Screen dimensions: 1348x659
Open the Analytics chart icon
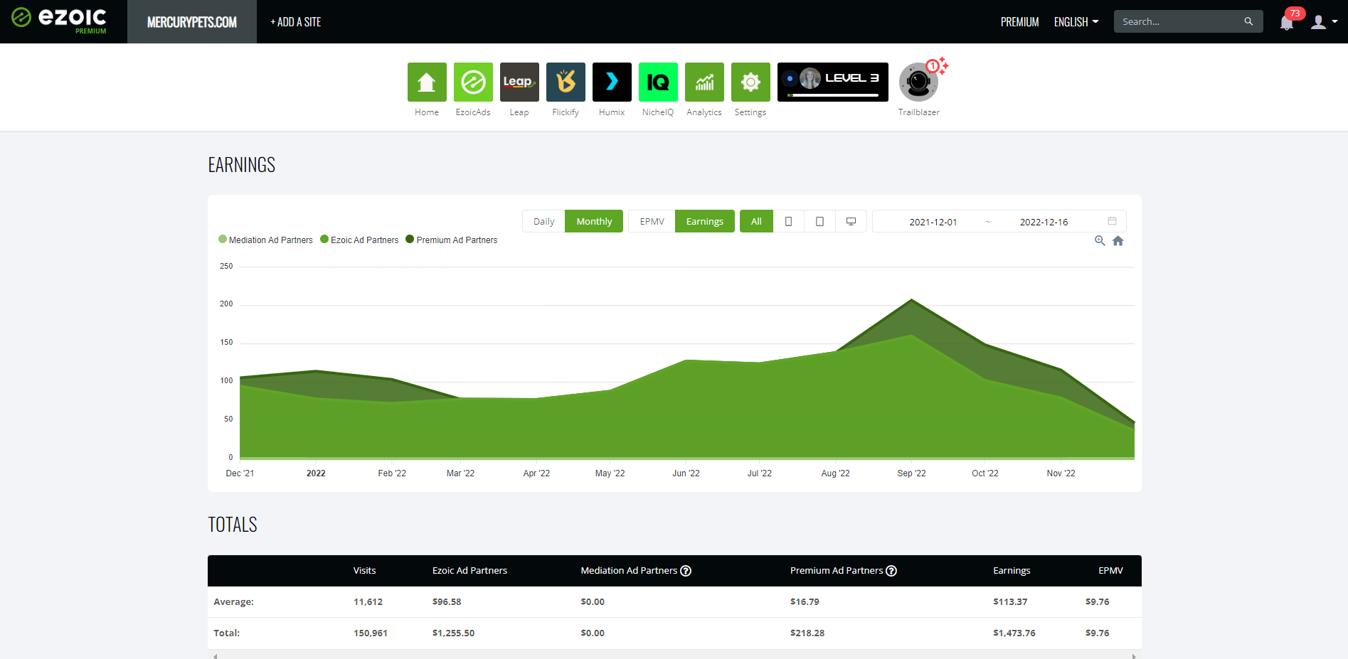704,82
